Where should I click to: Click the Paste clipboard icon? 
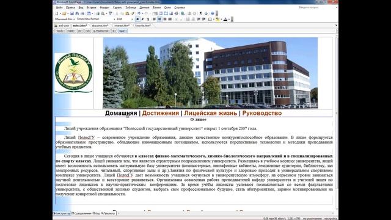(128, 13)
